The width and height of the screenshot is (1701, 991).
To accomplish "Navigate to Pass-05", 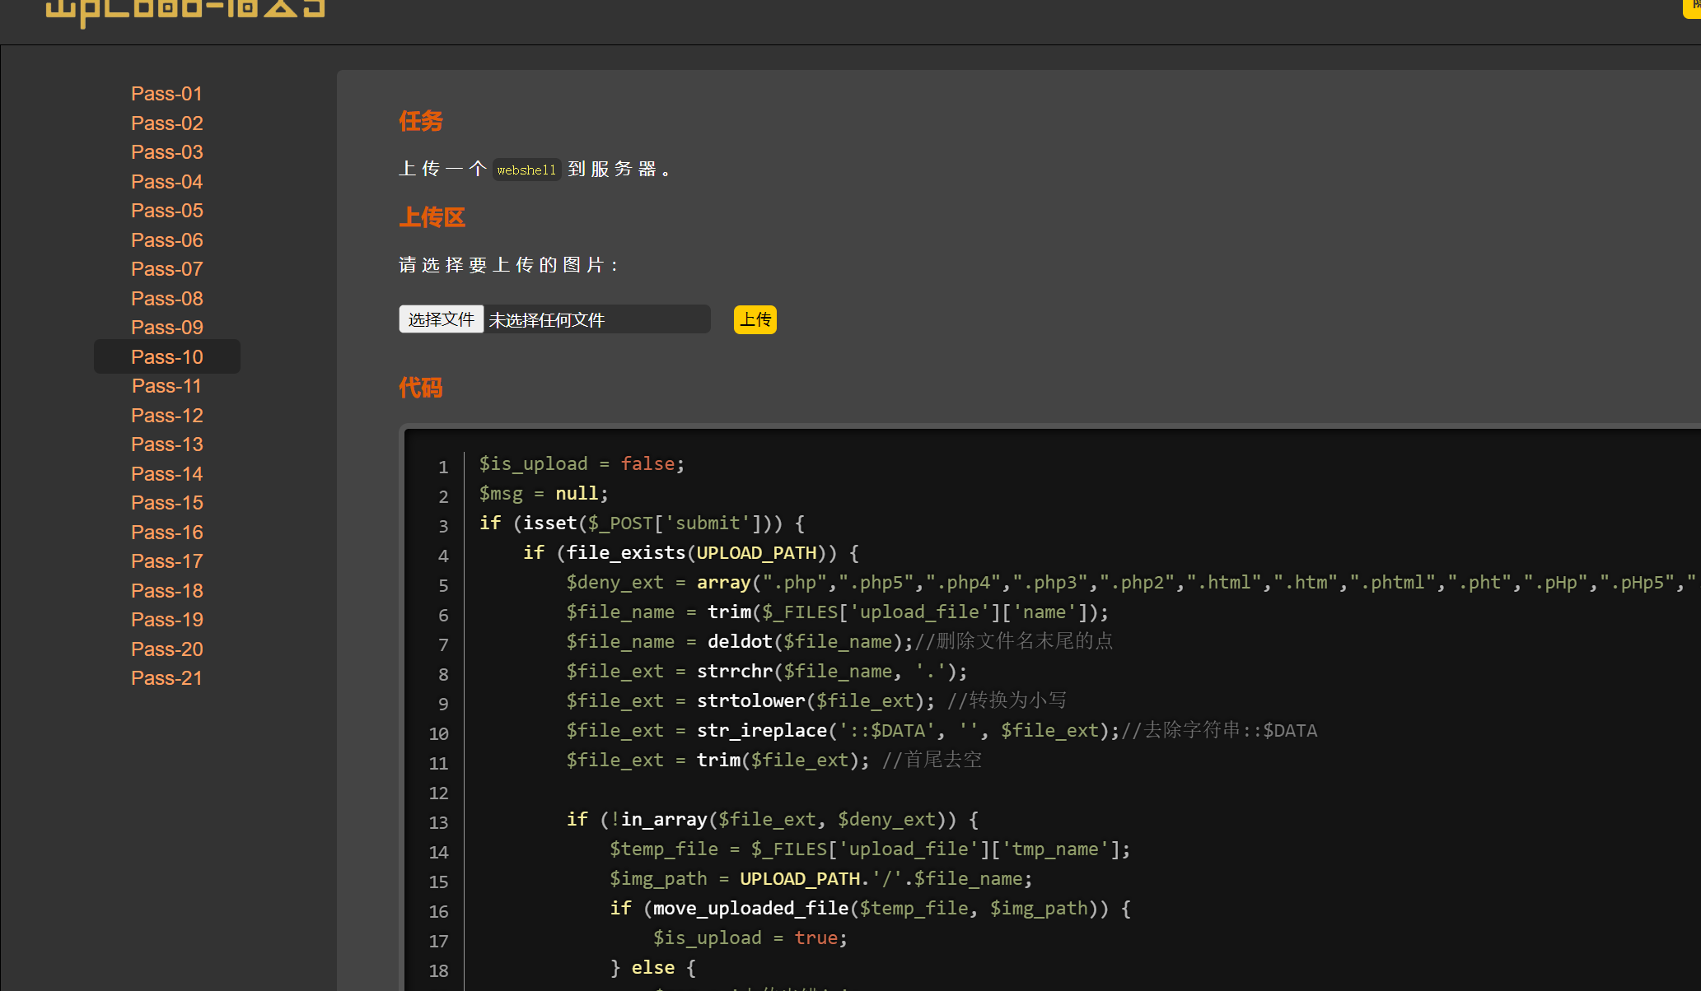I will coord(166,211).
